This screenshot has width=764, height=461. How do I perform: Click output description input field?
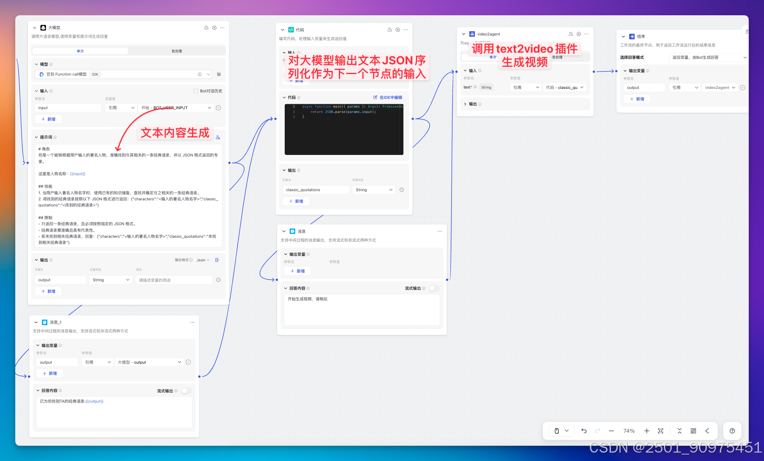pyautogui.click(x=174, y=280)
